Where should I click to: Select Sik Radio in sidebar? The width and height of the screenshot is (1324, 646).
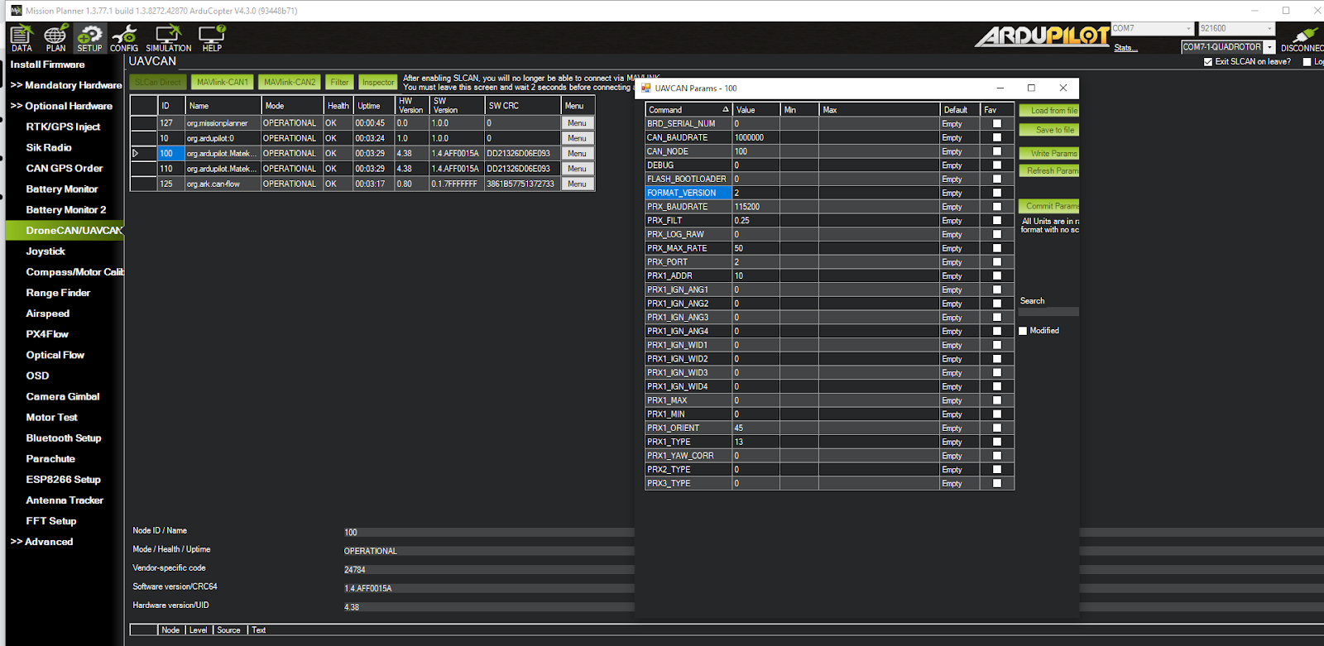pyautogui.click(x=49, y=147)
